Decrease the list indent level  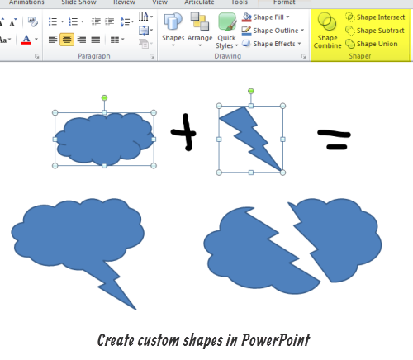(x=96, y=21)
